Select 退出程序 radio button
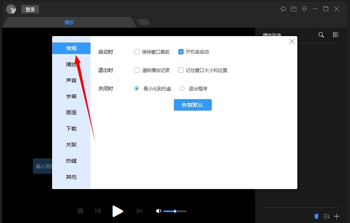350x223 pixels. click(182, 89)
